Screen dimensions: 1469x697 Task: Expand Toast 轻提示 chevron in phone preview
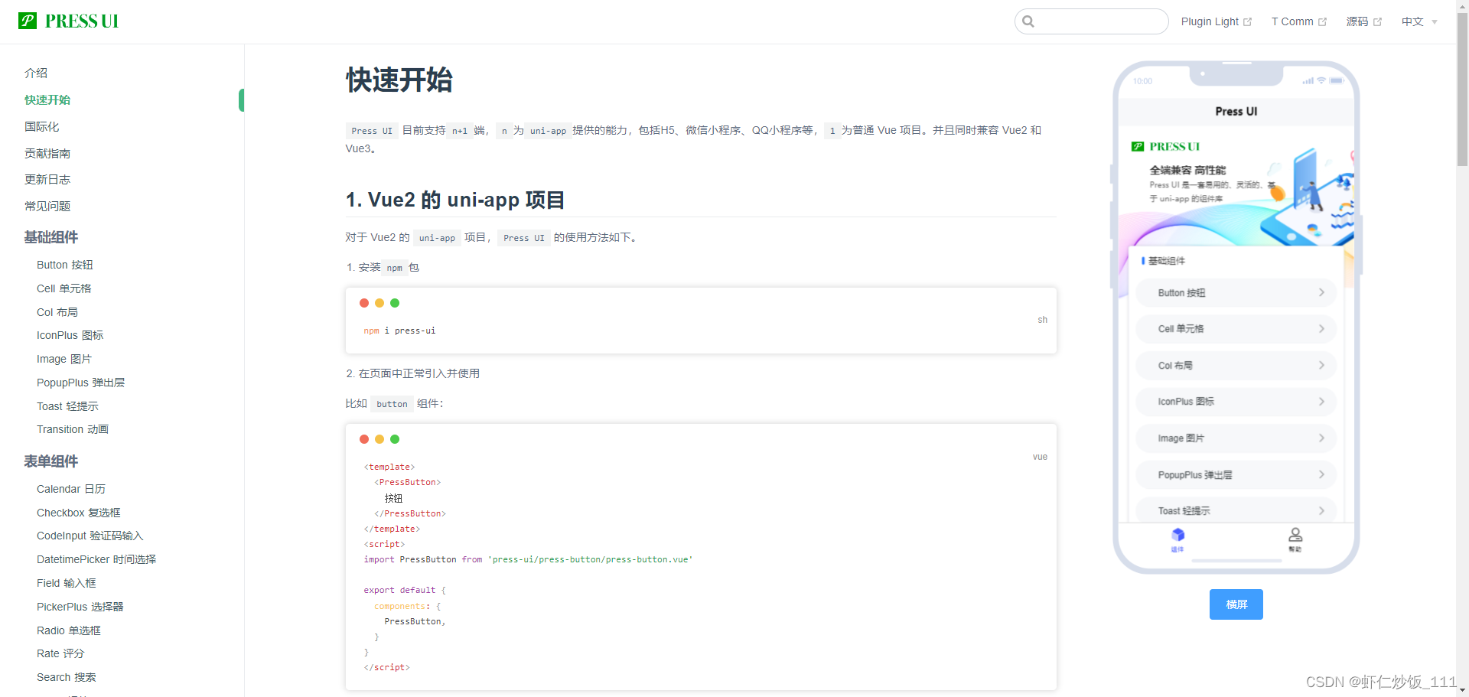click(x=1321, y=510)
